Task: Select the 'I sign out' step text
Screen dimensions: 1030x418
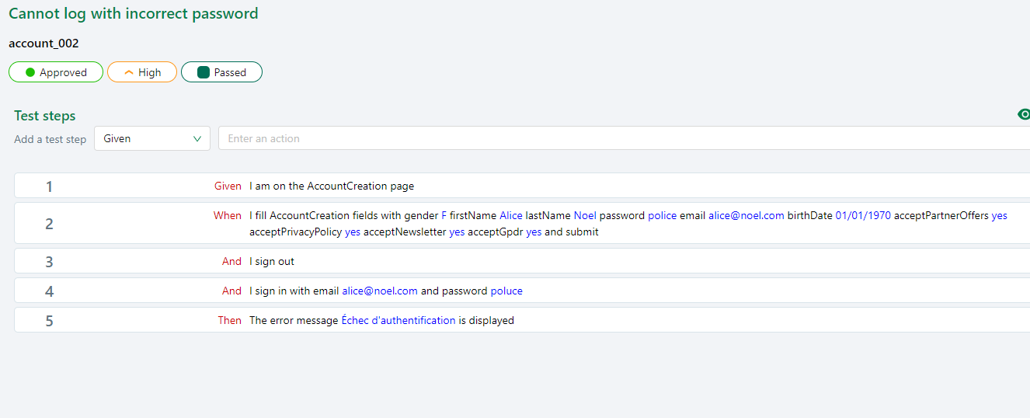Action: pos(272,261)
